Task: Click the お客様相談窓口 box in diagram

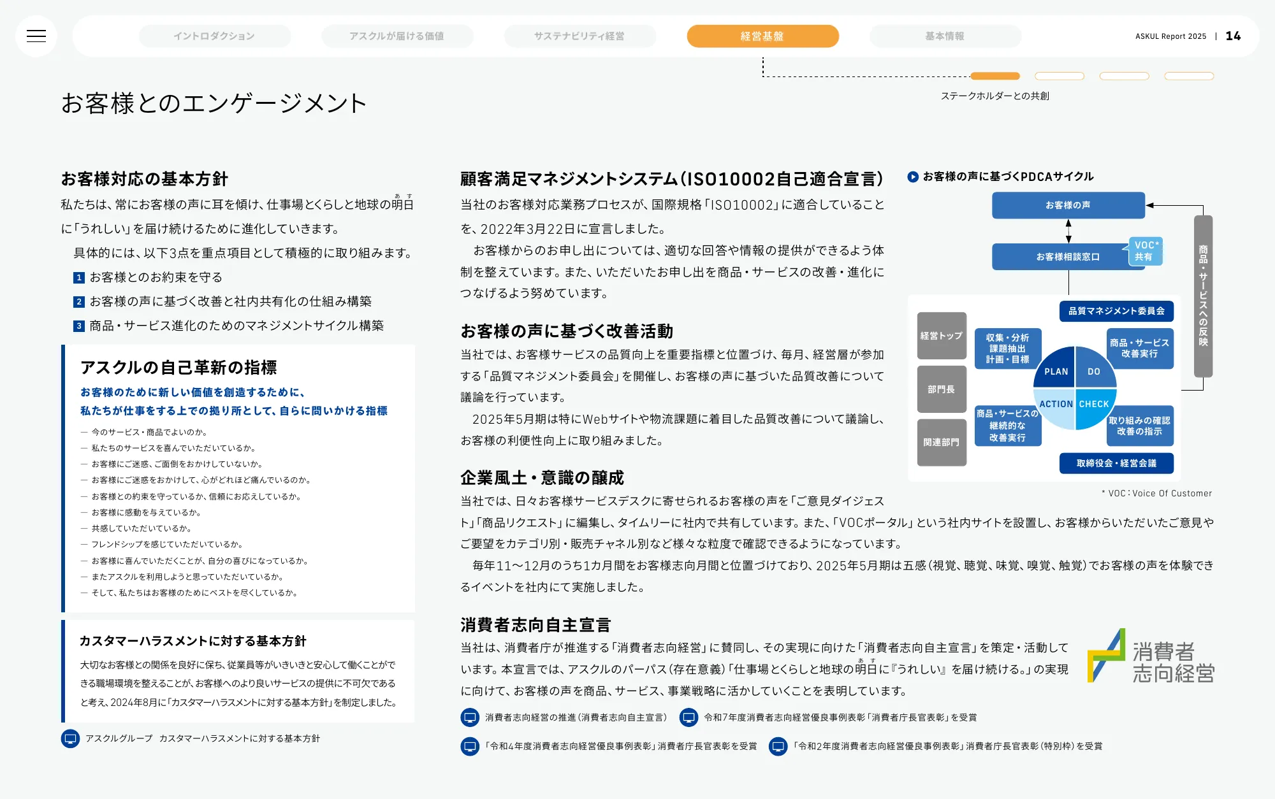Action: click(1058, 257)
